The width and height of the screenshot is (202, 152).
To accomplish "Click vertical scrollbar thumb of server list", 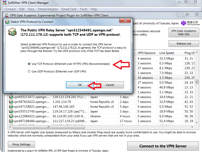I will coord(196,82).
